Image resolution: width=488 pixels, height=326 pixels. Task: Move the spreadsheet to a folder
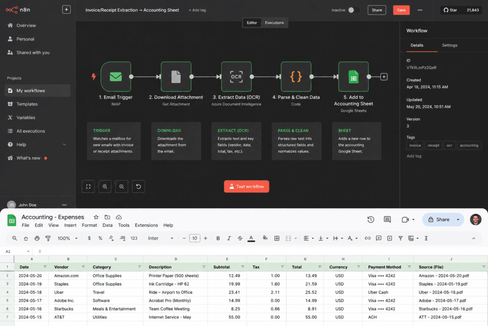[107, 217]
